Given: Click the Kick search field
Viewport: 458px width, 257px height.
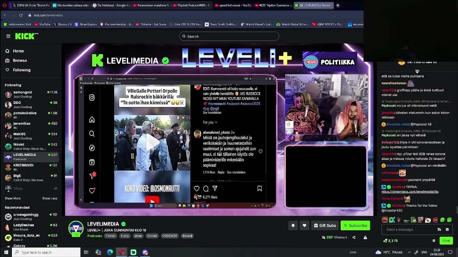Looking at the screenshot, I should coord(229,36).
